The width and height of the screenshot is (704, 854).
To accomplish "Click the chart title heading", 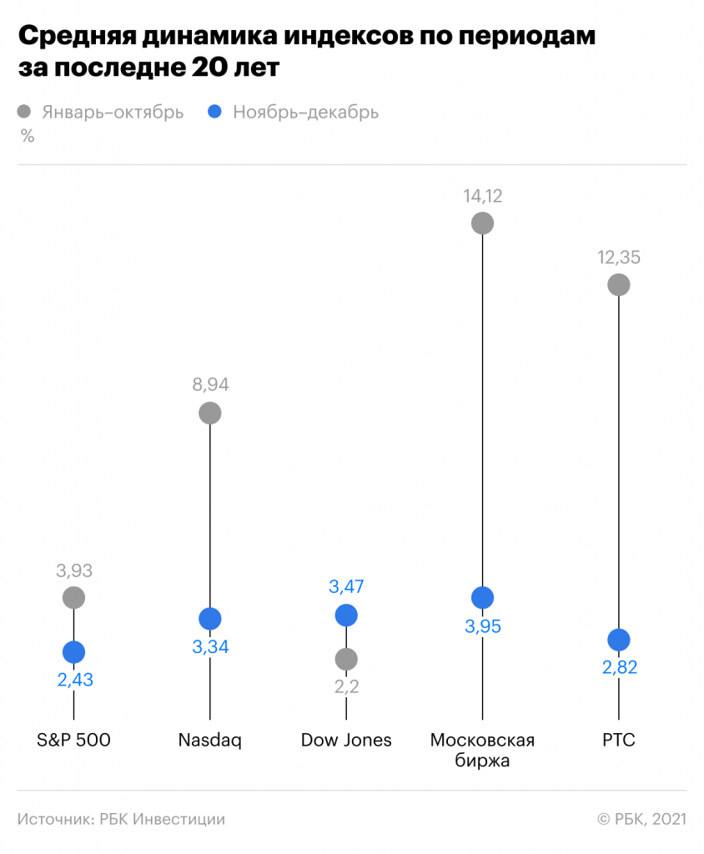I will pyautogui.click(x=307, y=52).
